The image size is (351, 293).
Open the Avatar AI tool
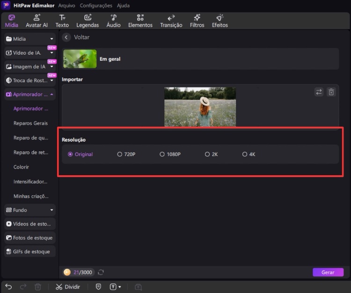[37, 21]
